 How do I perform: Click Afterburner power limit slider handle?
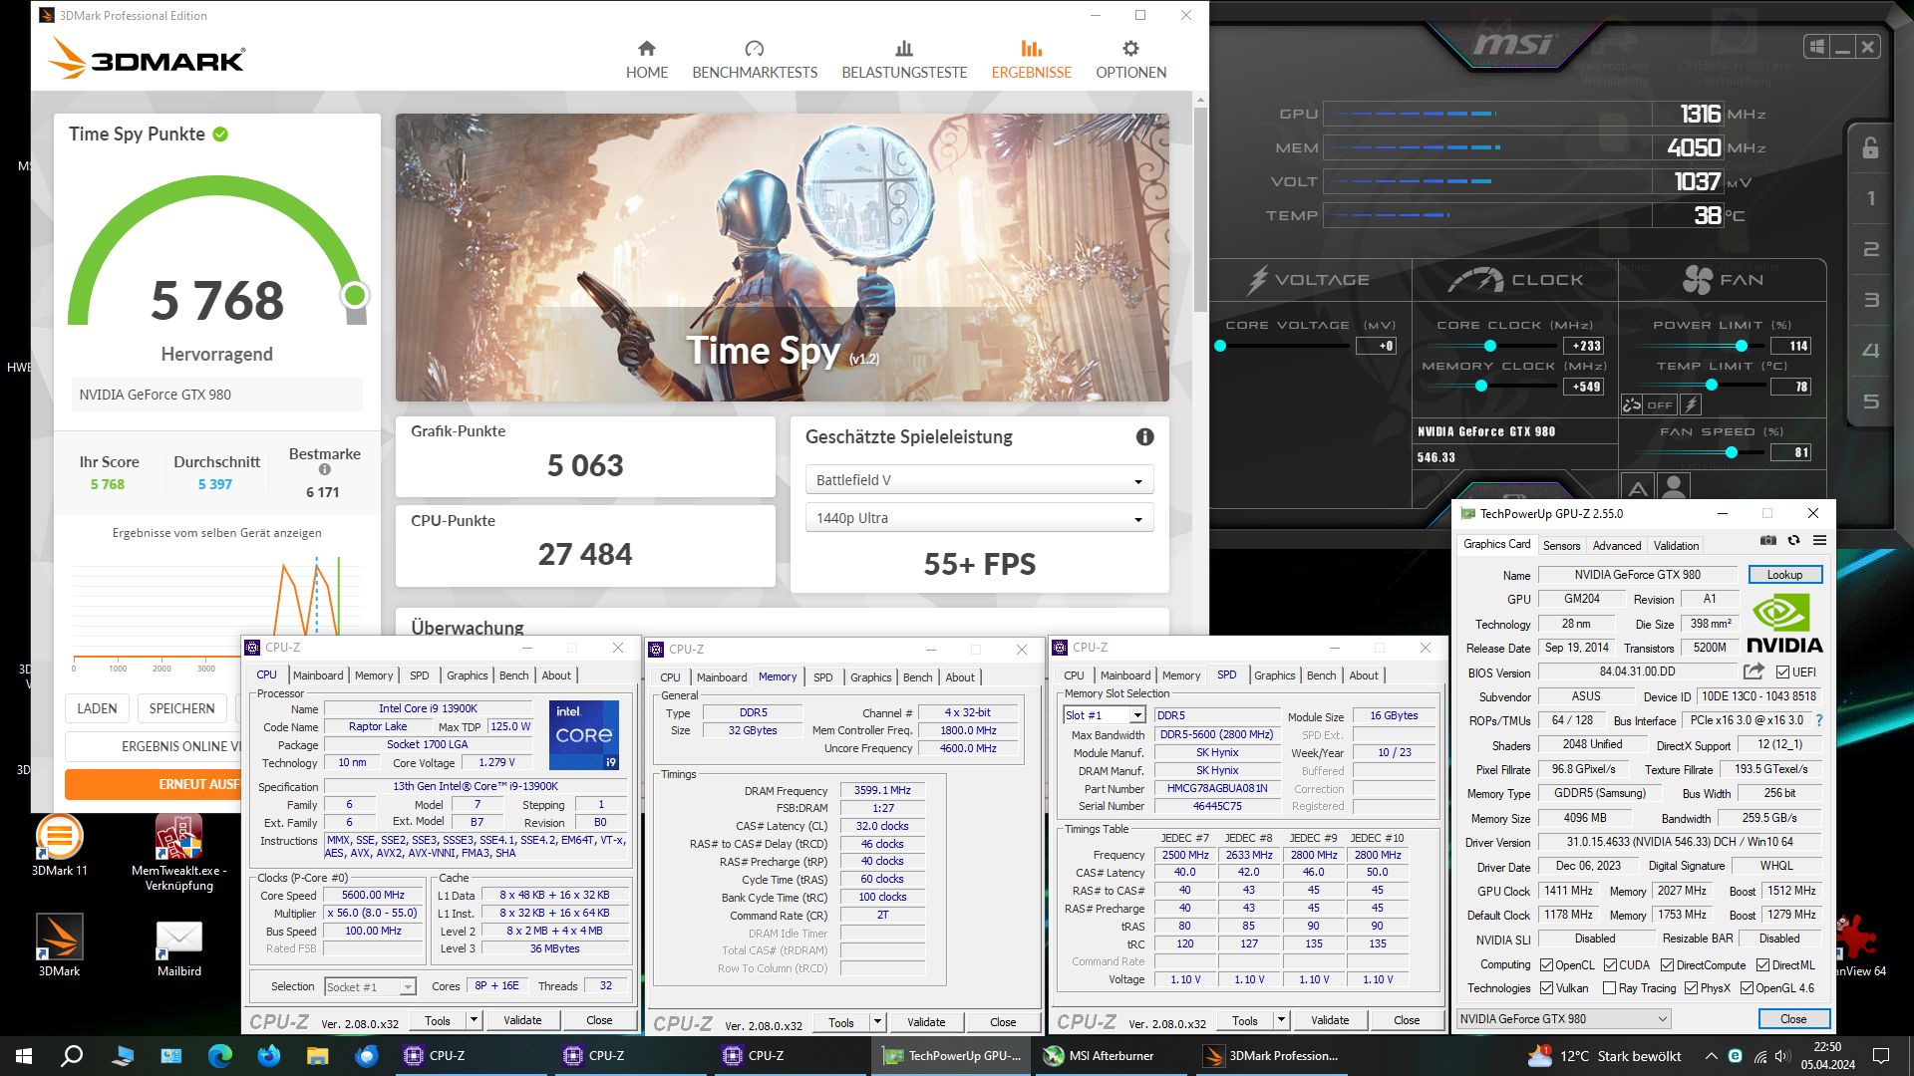(1742, 346)
